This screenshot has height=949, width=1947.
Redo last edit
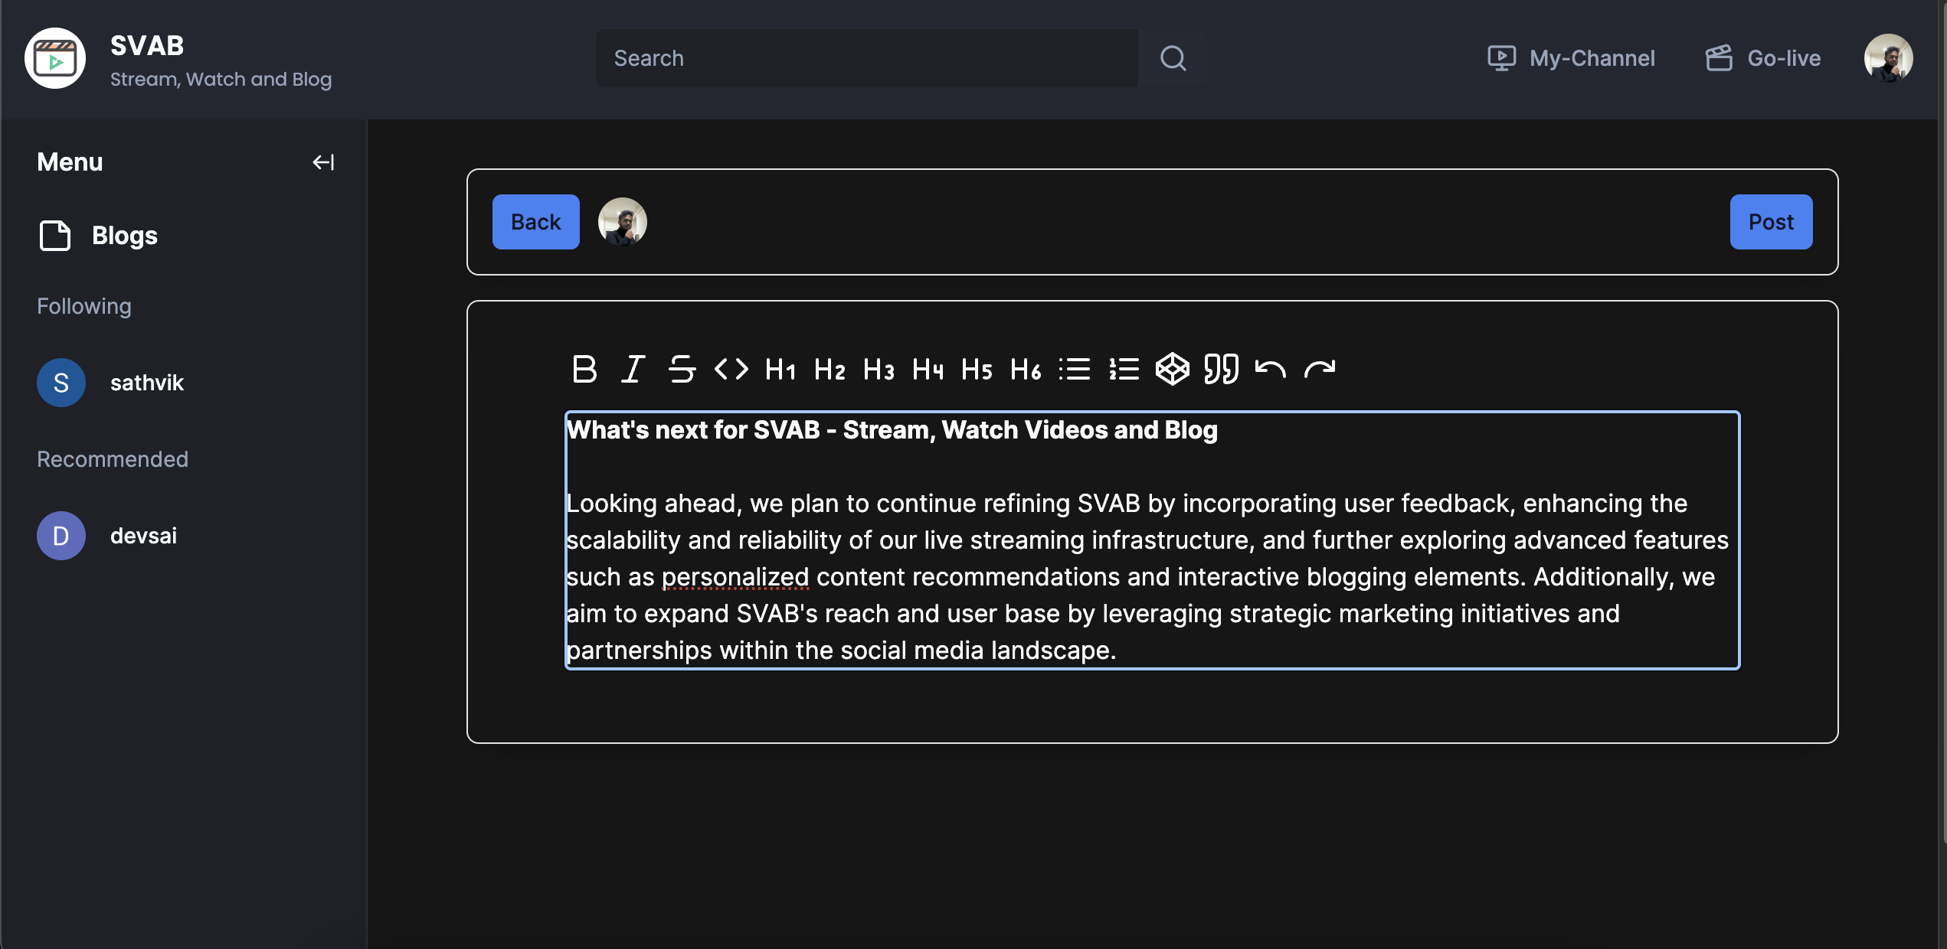pos(1319,370)
